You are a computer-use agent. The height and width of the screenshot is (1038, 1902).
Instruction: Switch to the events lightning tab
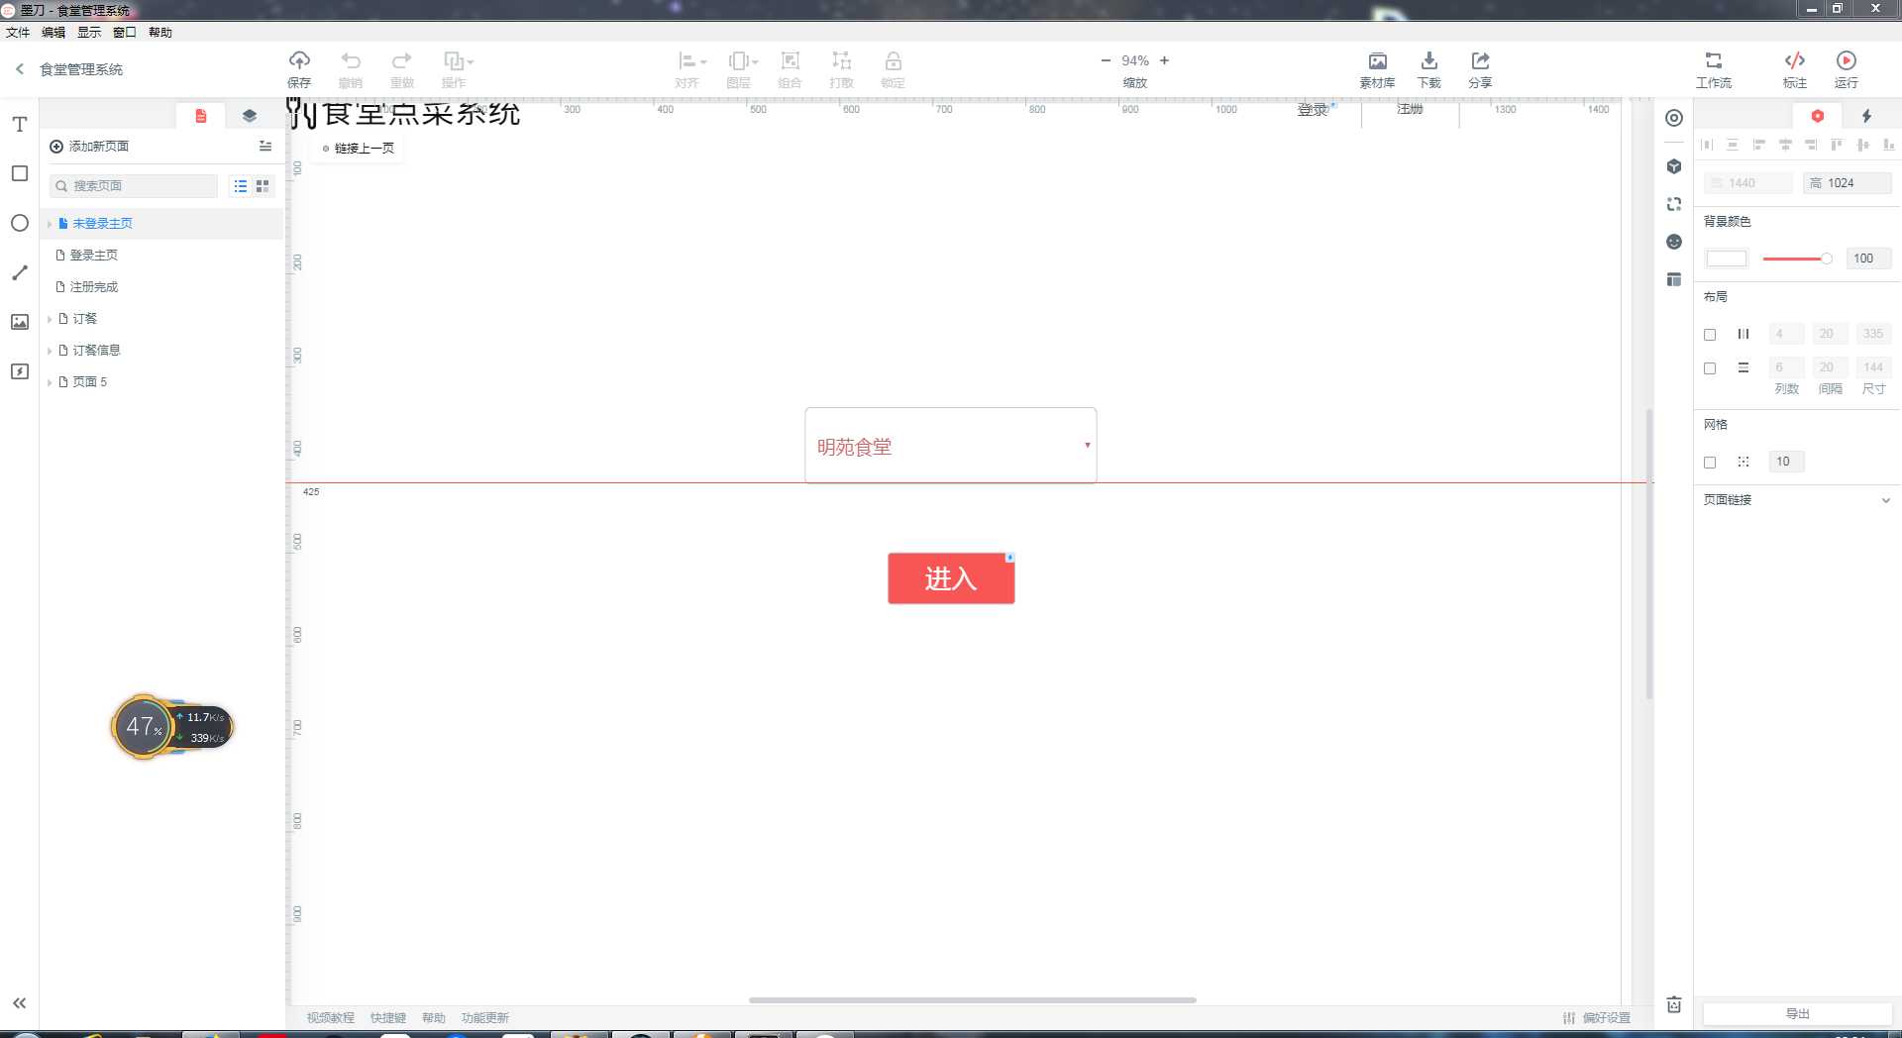1866,116
